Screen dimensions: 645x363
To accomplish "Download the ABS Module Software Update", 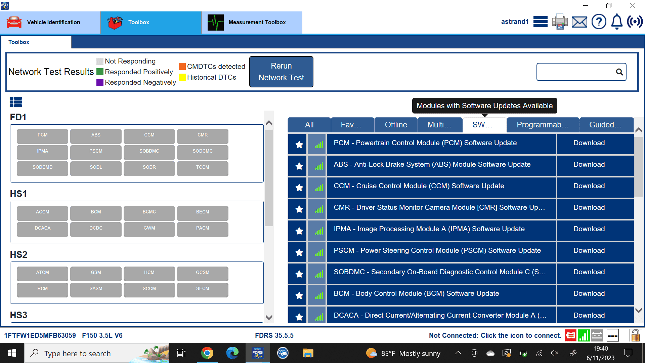I will click(x=589, y=164).
